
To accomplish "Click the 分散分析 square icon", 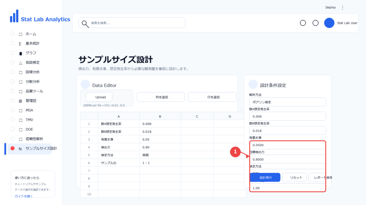I will [20, 82].
